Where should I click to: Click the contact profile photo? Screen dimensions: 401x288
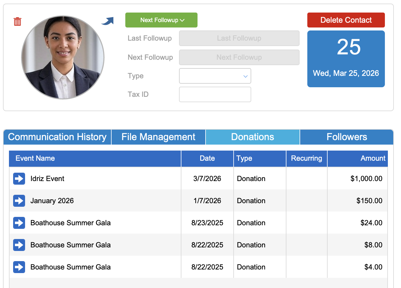click(x=63, y=57)
